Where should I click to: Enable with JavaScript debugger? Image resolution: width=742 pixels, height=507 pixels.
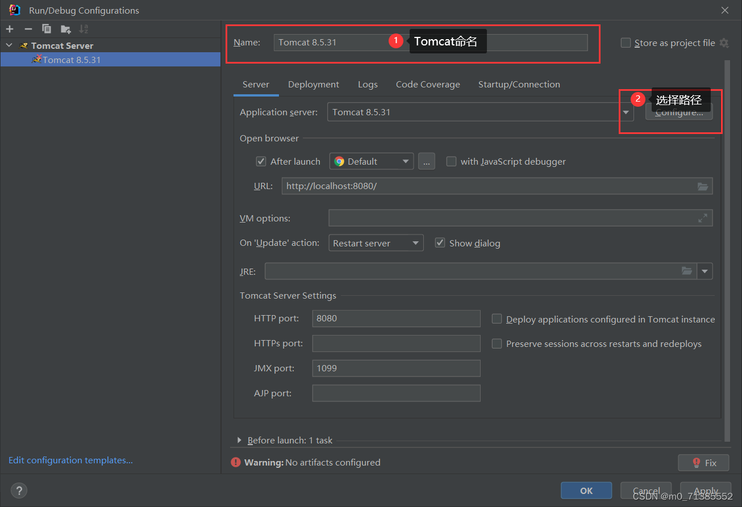pos(451,161)
